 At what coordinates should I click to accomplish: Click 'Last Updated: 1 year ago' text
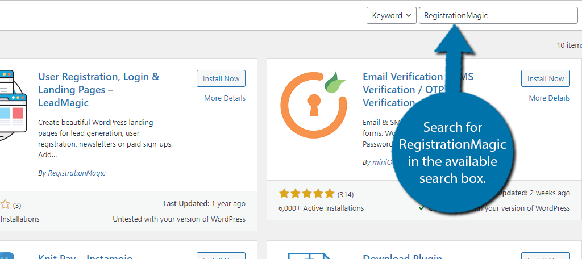pyautogui.click(x=204, y=204)
